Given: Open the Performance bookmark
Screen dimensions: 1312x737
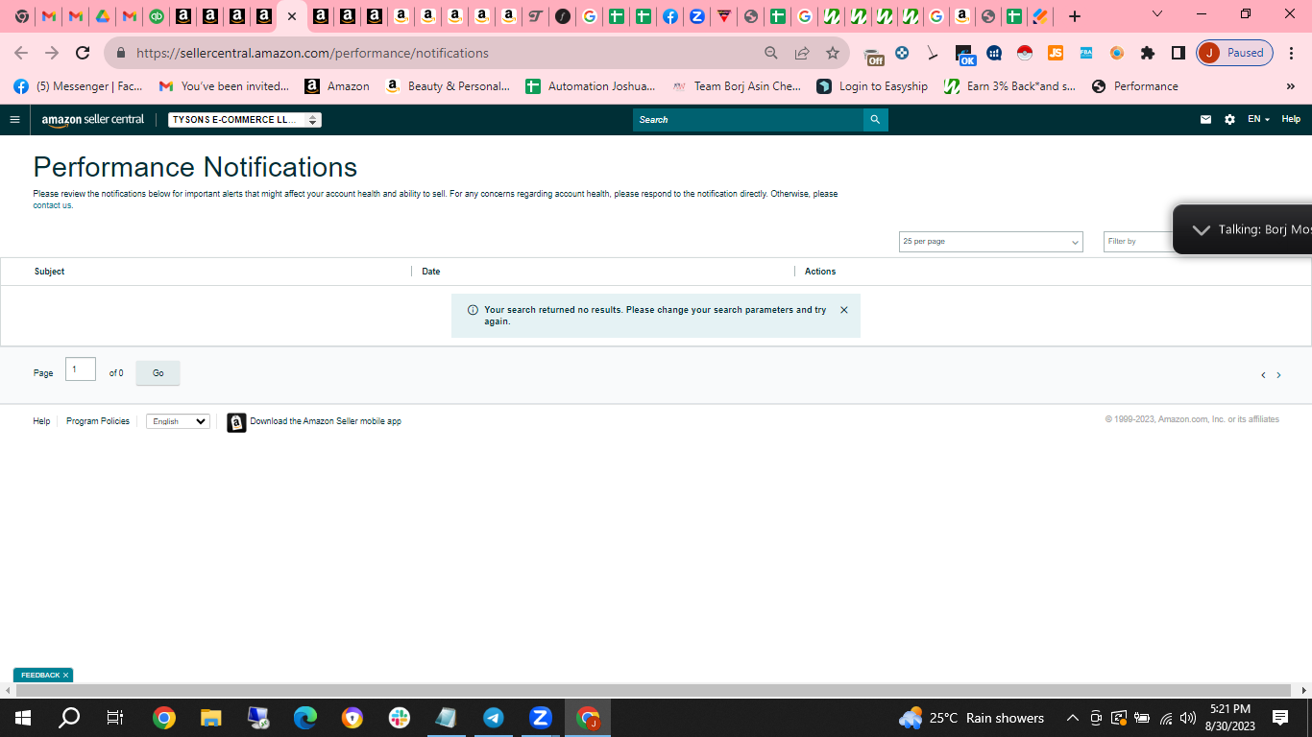Looking at the screenshot, I should tap(1135, 86).
